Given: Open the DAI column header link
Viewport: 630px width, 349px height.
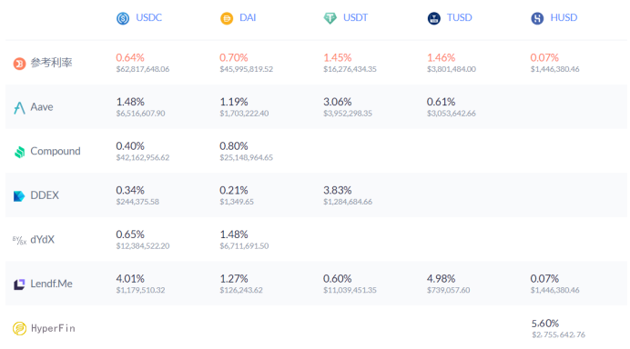Looking at the screenshot, I should pyautogui.click(x=248, y=17).
